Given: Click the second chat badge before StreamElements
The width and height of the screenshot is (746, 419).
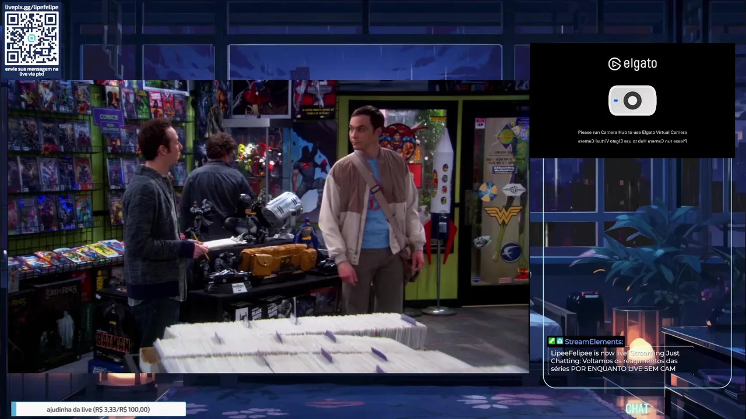Looking at the screenshot, I should pos(559,342).
